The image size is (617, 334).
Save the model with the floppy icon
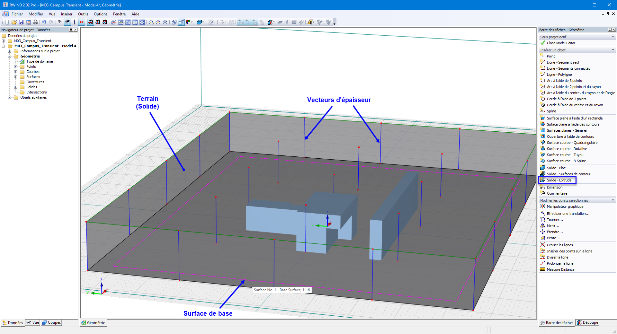(x=21, y=22)
